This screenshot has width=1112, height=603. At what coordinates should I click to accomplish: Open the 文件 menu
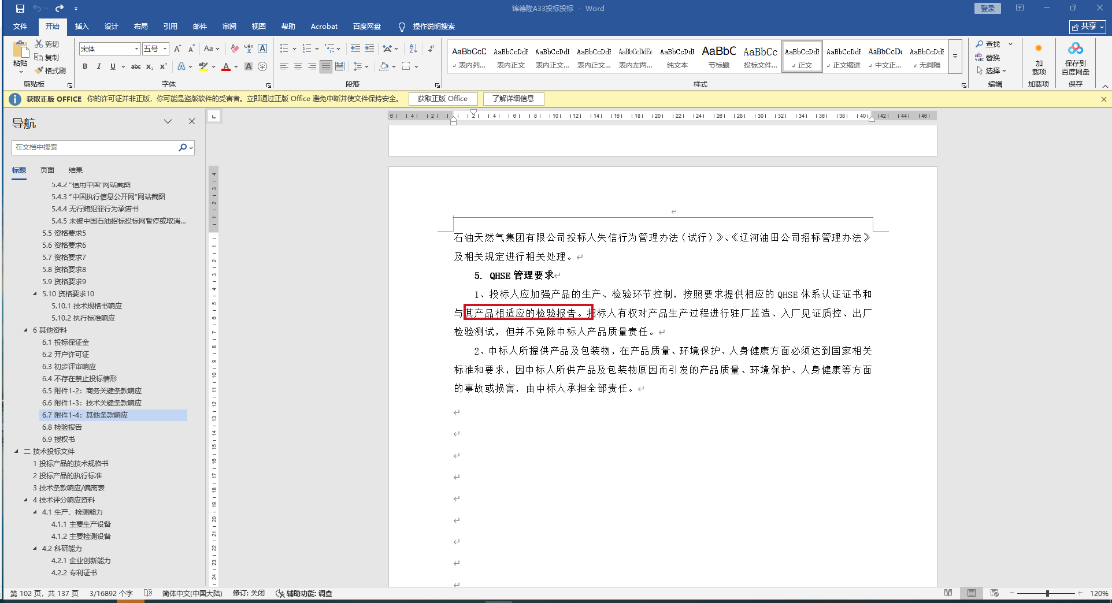pos(20,27)
